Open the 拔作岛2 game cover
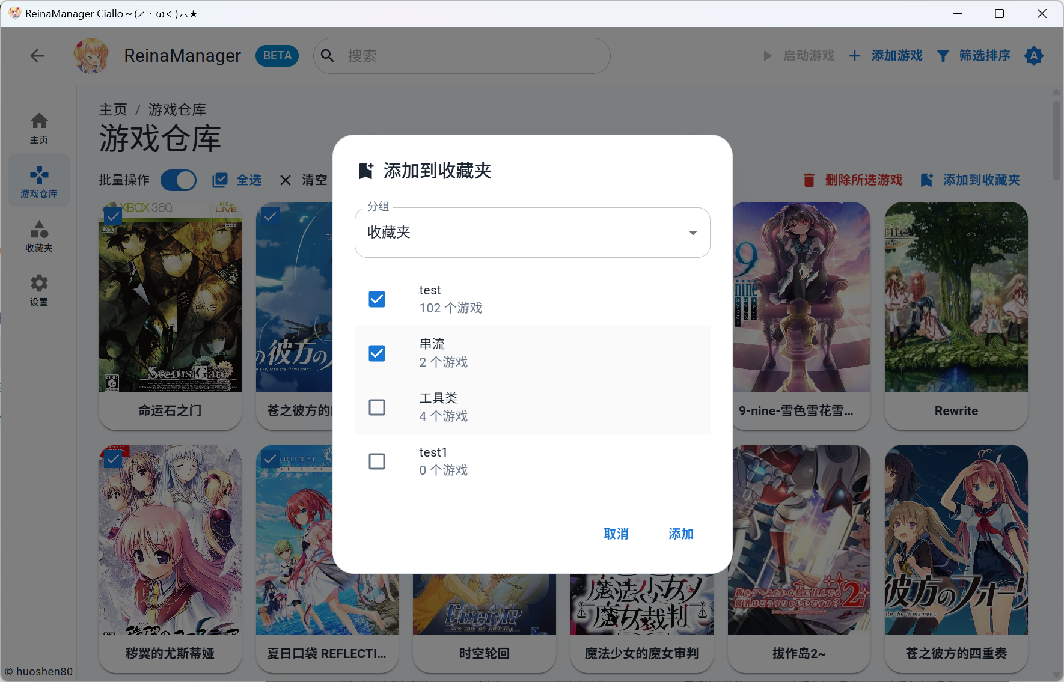1064x682 pixels. [x=800, y=540]
